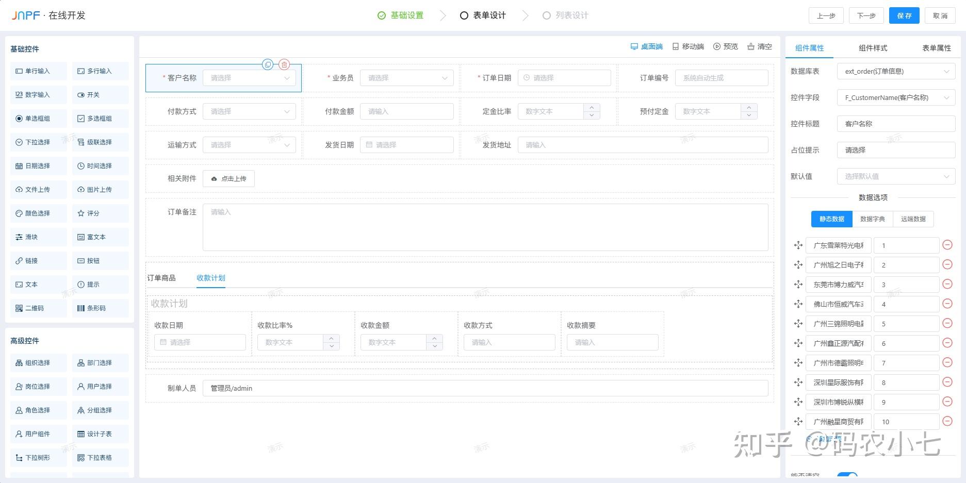Image resolution: width=966 pixels, height=483 pixels.
Task: Switch to the 组件属性 tab
Action: pos(810,48)
